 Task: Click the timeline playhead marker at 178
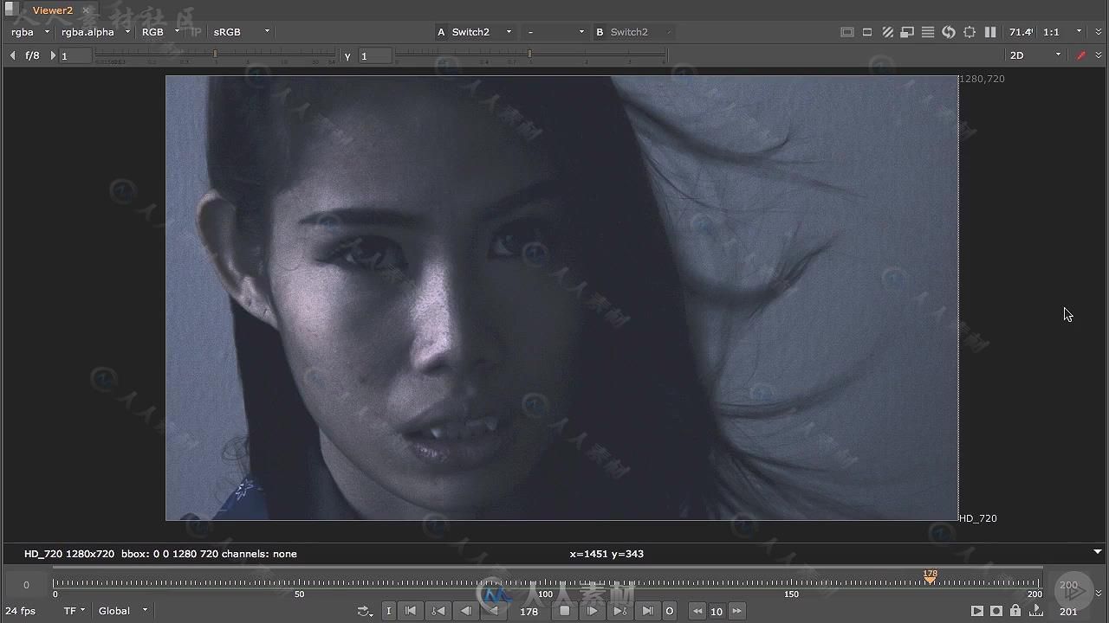click(930, 577)
